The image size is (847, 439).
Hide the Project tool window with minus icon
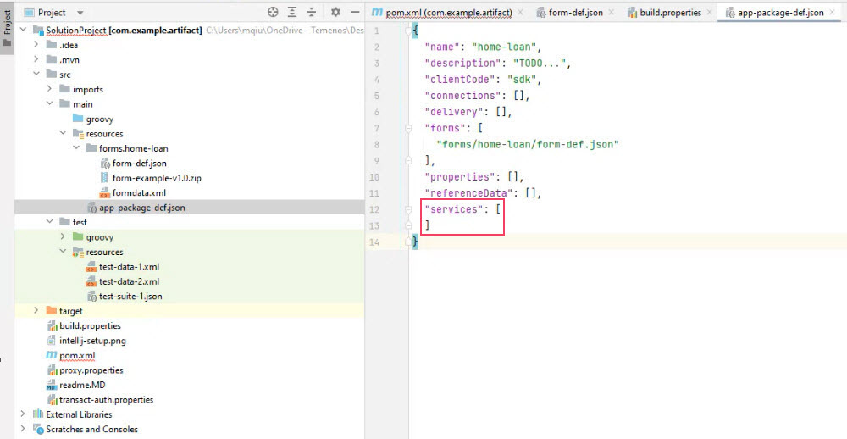(x=355, y=12)
